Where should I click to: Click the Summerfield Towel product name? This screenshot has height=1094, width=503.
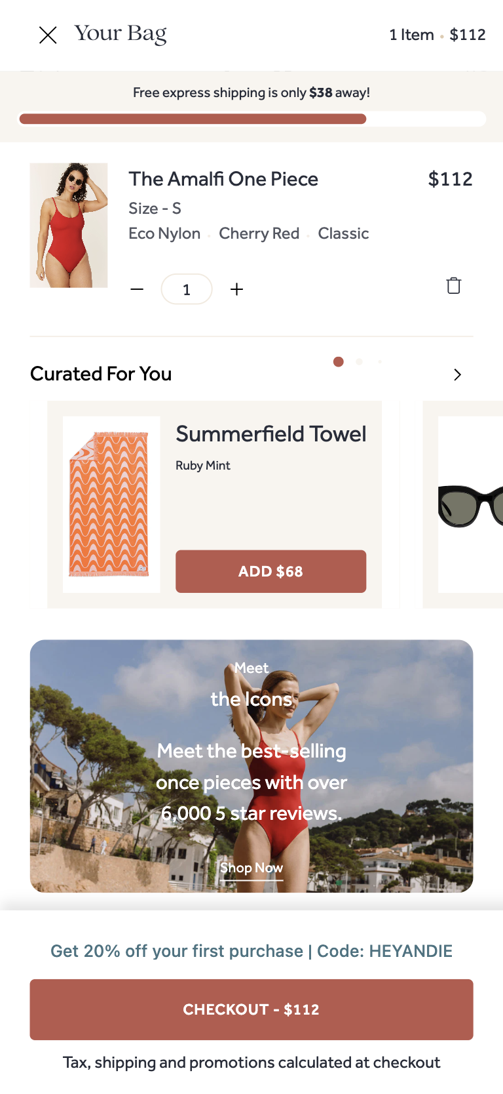coord(270,434)
